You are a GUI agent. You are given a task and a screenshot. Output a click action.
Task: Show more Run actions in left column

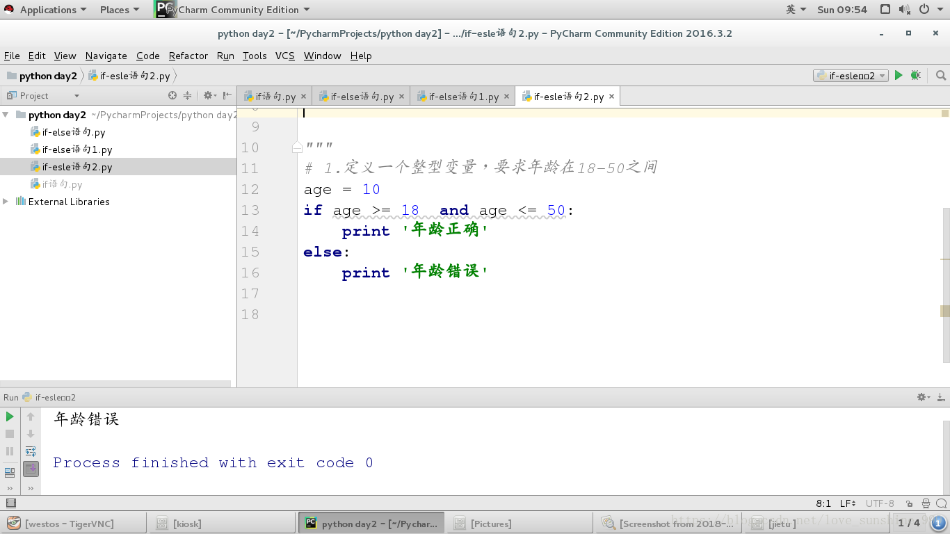(x=10, y=488)
